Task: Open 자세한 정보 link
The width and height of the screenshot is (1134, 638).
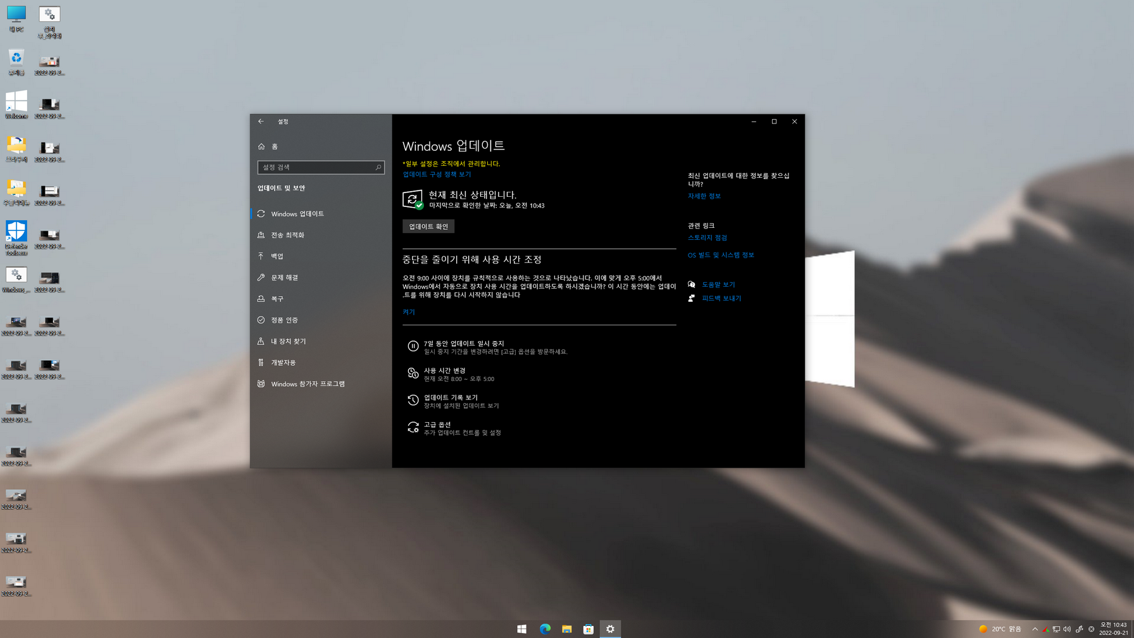Action: pyautogui.click(x=704, y=196)
